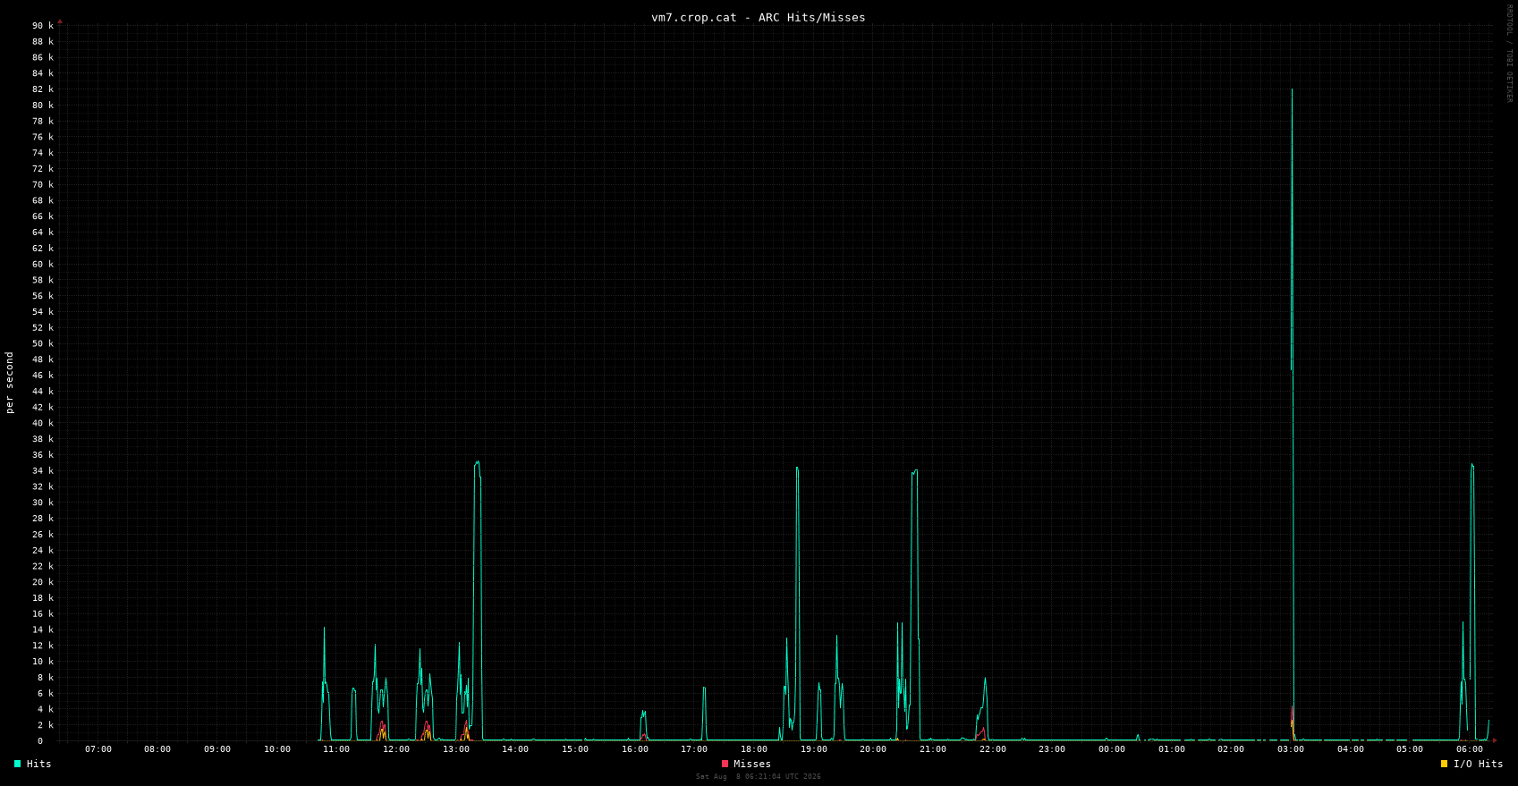
Task: Click the "09:00" time axis label
Action: (217, 749)
